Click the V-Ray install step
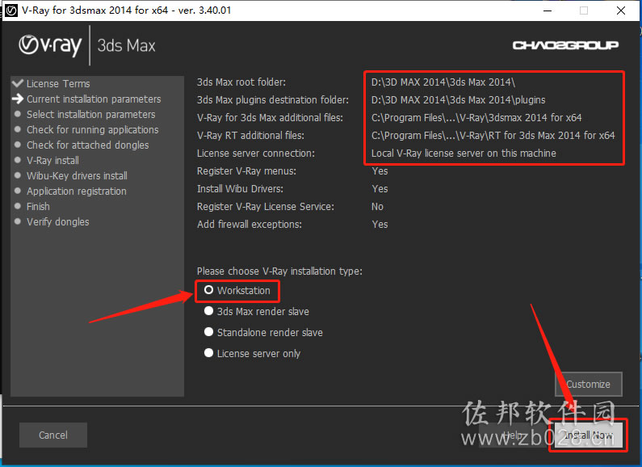Screen dimensions: 642x467 click(x=52, y=161)
